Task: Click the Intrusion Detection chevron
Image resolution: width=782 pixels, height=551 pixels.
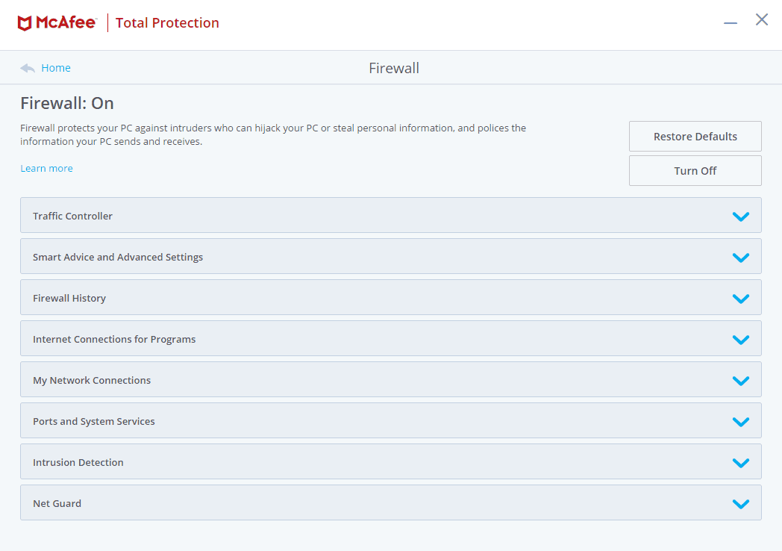Action: click(x=741, y=462)
